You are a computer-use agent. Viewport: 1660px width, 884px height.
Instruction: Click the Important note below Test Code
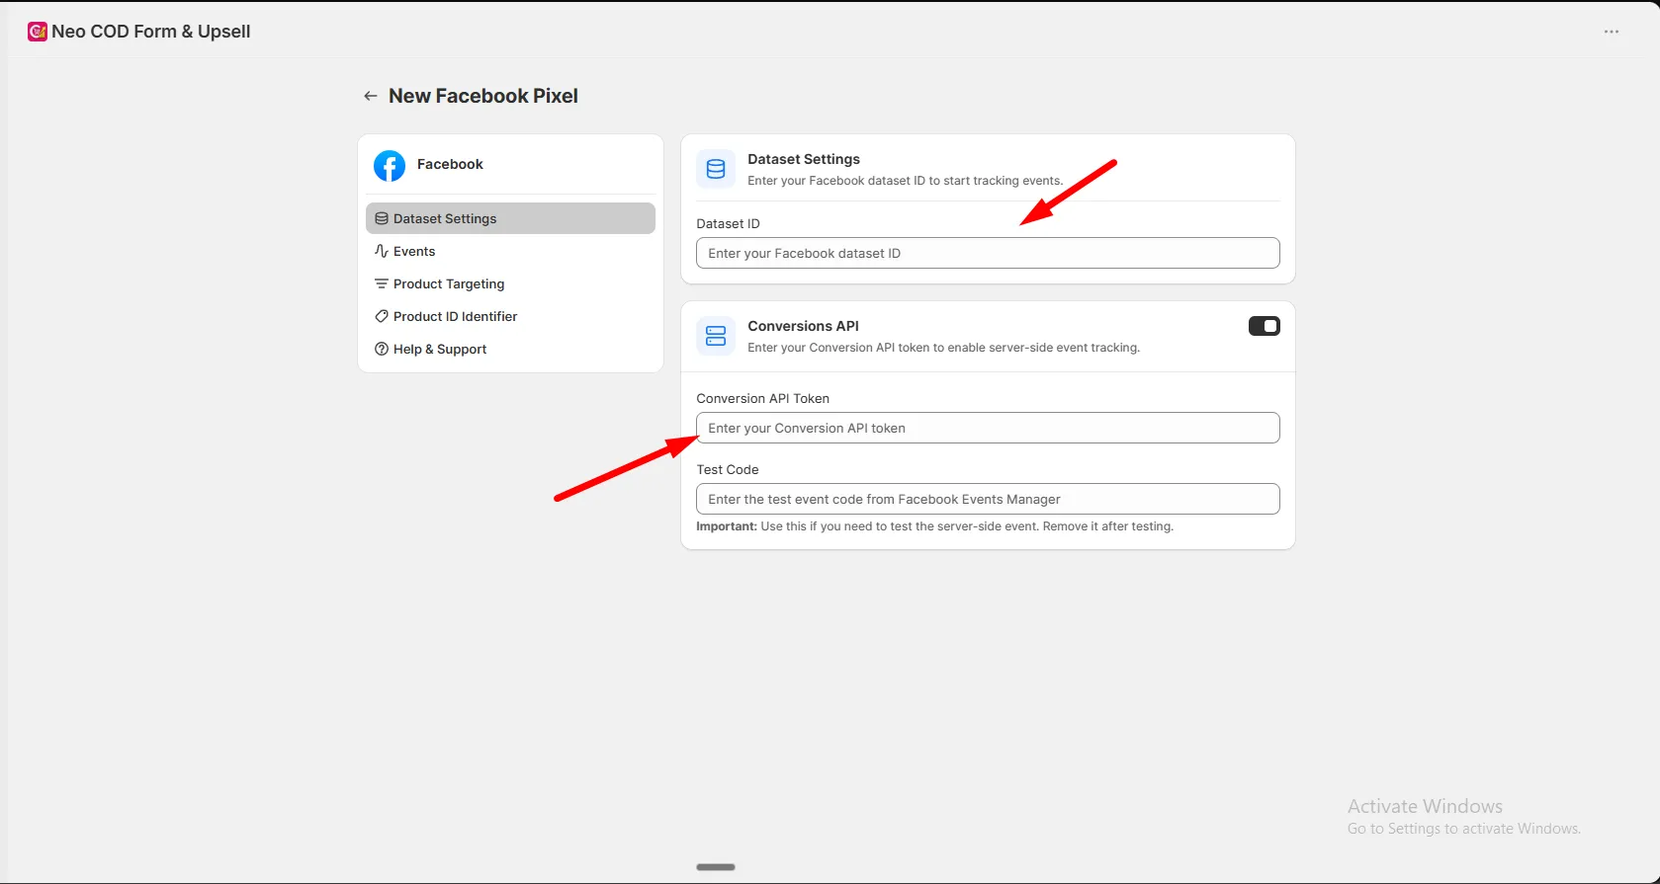934,526
